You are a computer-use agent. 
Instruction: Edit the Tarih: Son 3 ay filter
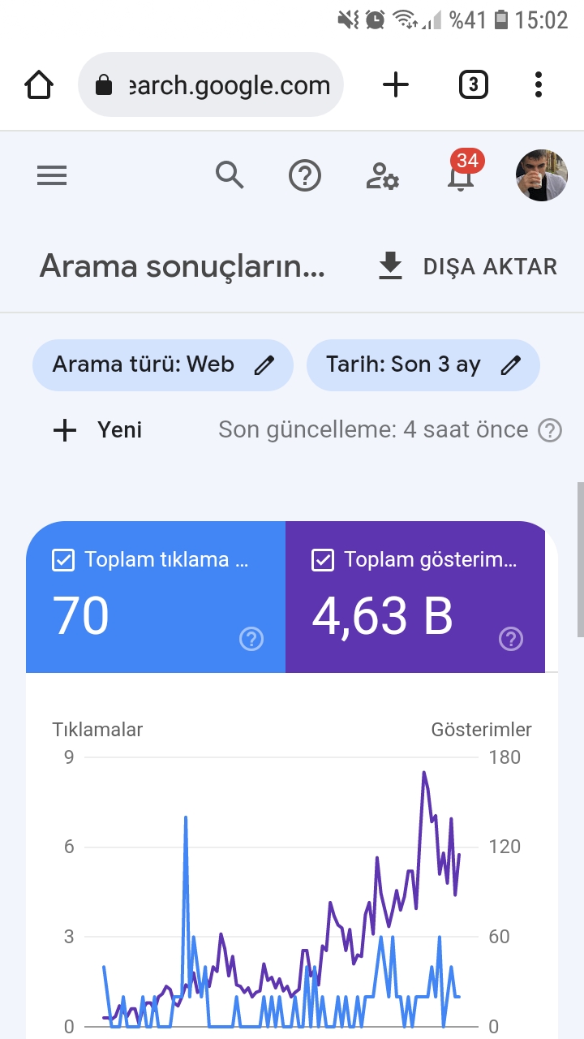coord(423,365)
